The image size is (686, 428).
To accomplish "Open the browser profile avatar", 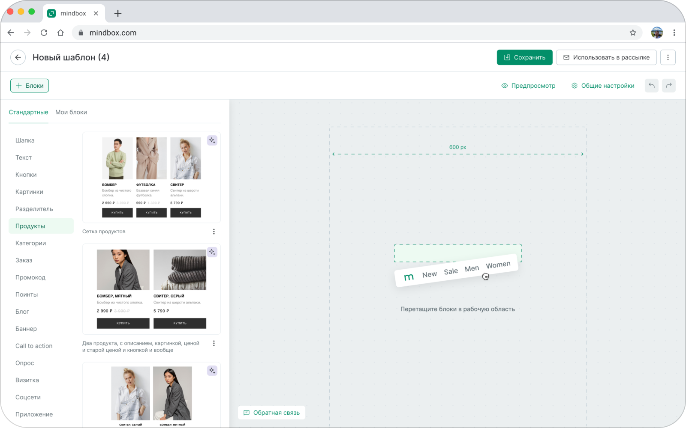I will (657, 33).
